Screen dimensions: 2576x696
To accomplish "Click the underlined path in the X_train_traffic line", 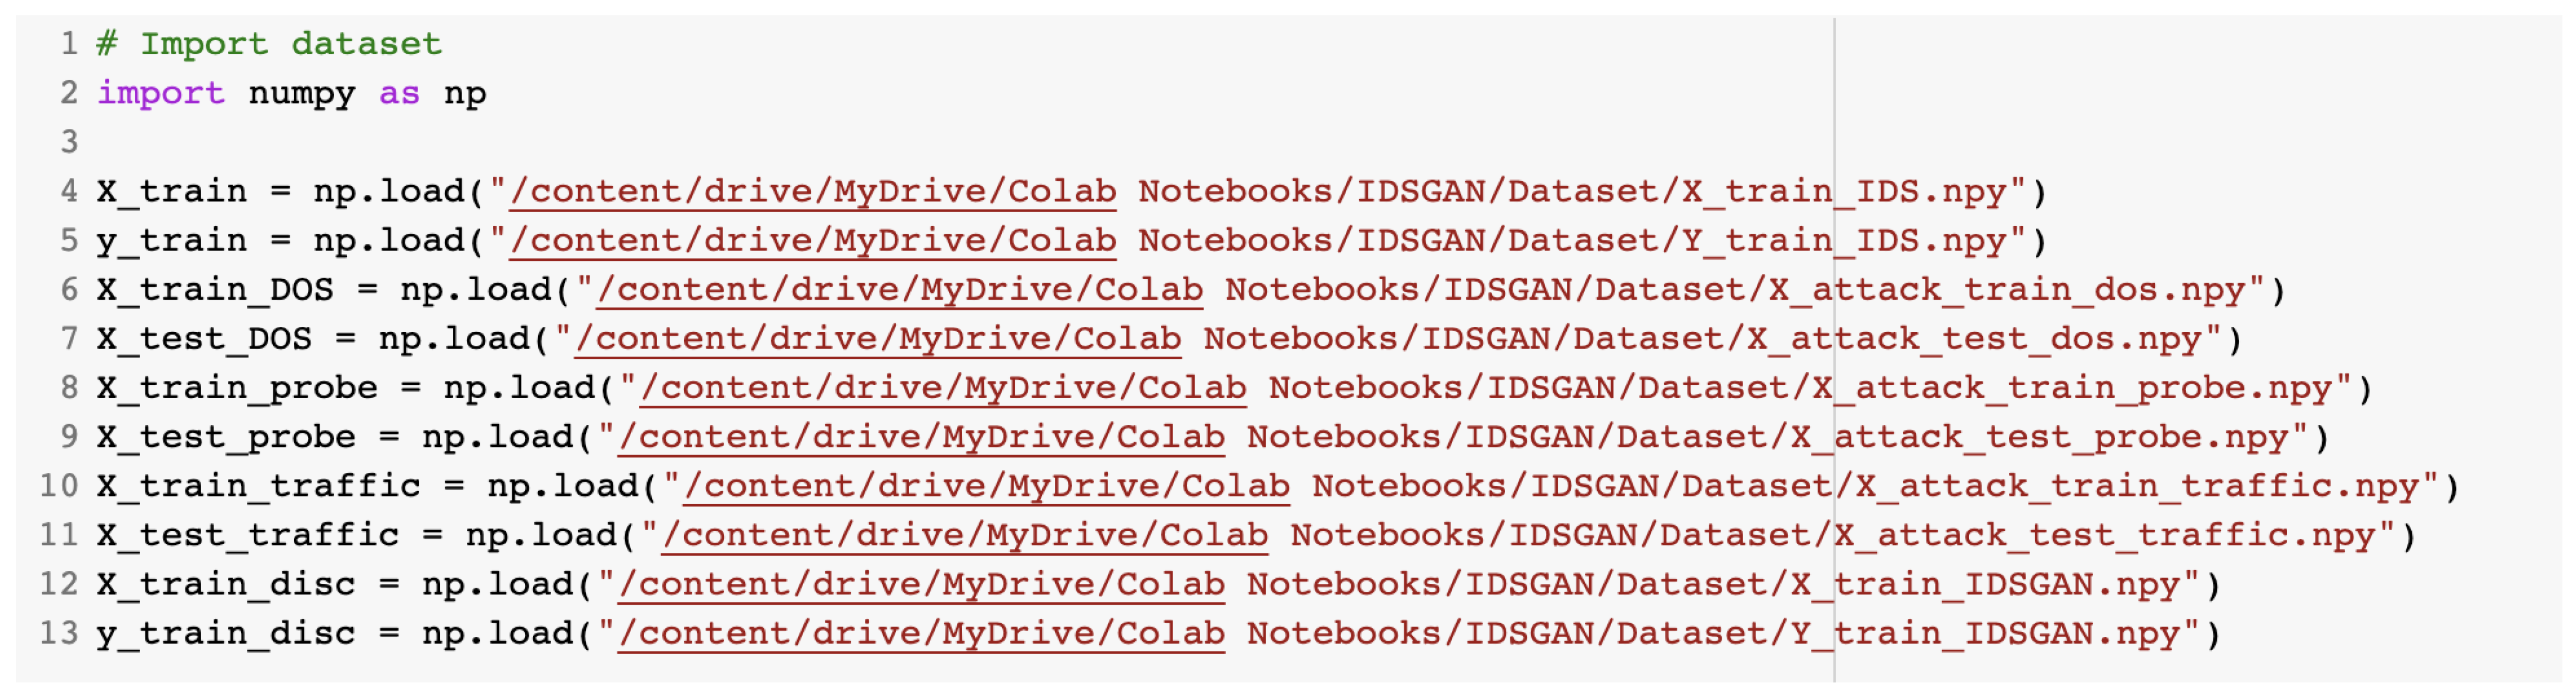I will tap(986, 485).
